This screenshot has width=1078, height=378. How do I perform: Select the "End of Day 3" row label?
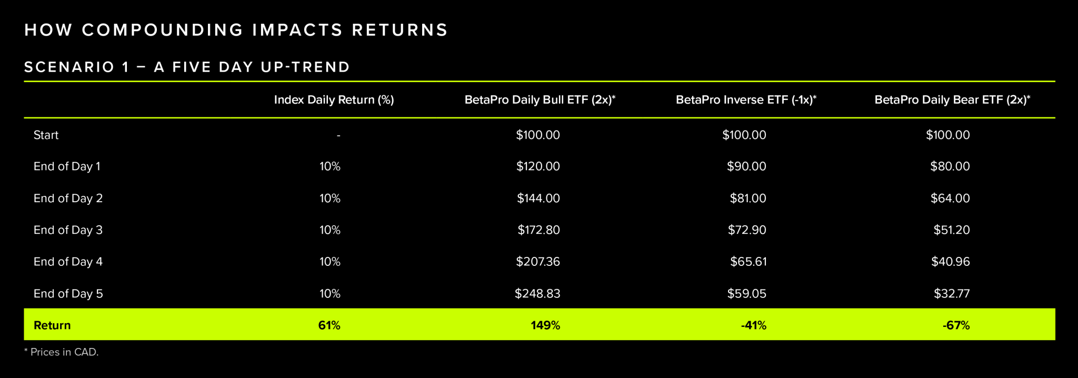point(68,230)
